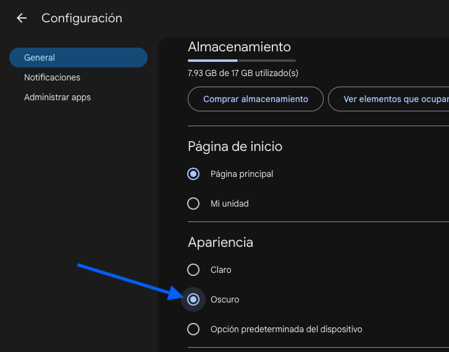
Task: Choose the Oscuro appearance radio button
Action: click(x=193, y=299)
